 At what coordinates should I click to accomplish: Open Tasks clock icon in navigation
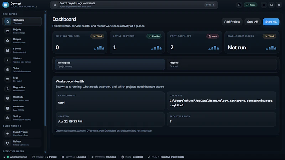pos(7,69)
